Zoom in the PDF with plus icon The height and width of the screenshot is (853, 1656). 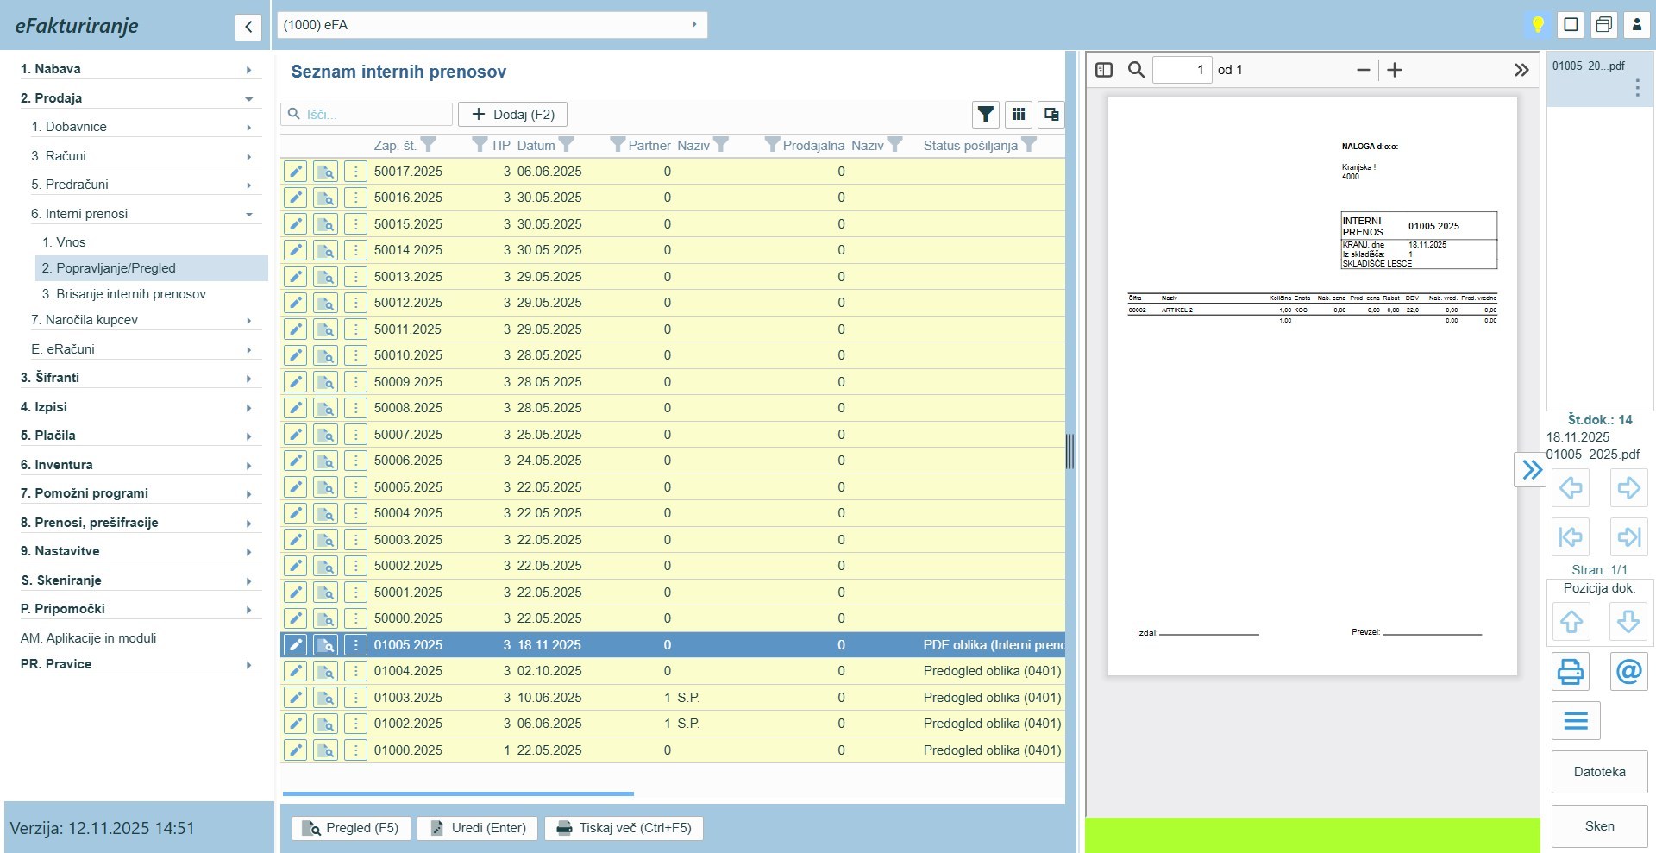pyautogui.click(x=1395, y=70)
